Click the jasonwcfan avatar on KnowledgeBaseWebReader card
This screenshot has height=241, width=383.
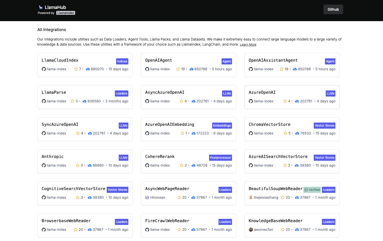(251, 230)
